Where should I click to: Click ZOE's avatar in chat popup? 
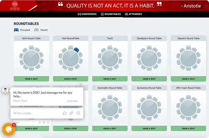(5, 90)
